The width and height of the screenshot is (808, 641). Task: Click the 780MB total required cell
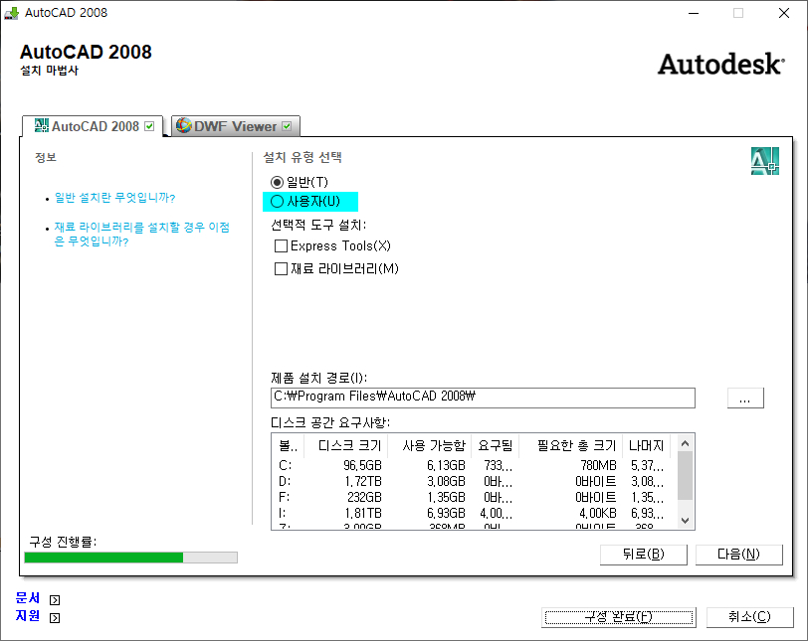tap(599, 465)
